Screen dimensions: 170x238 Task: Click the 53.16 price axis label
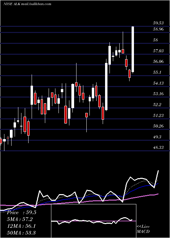click(x=158, y=94)
